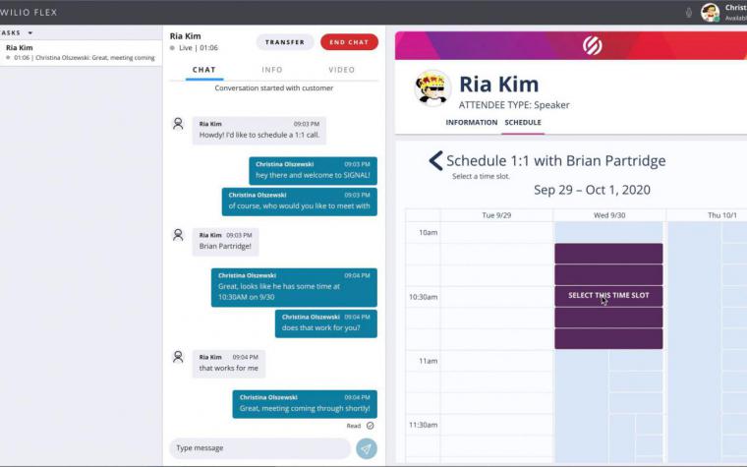Click the 11am time label
This screenshot has width=747, height=467.
(428, 361)
